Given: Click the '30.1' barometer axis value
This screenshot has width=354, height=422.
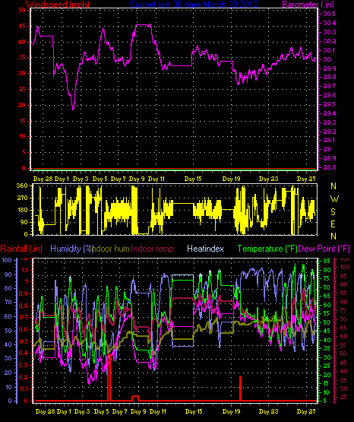Looking at the screenshot, I should [329, 50].
